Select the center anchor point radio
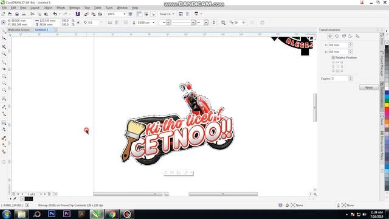The height and width of the screenshot is (219, 389). 337,66
